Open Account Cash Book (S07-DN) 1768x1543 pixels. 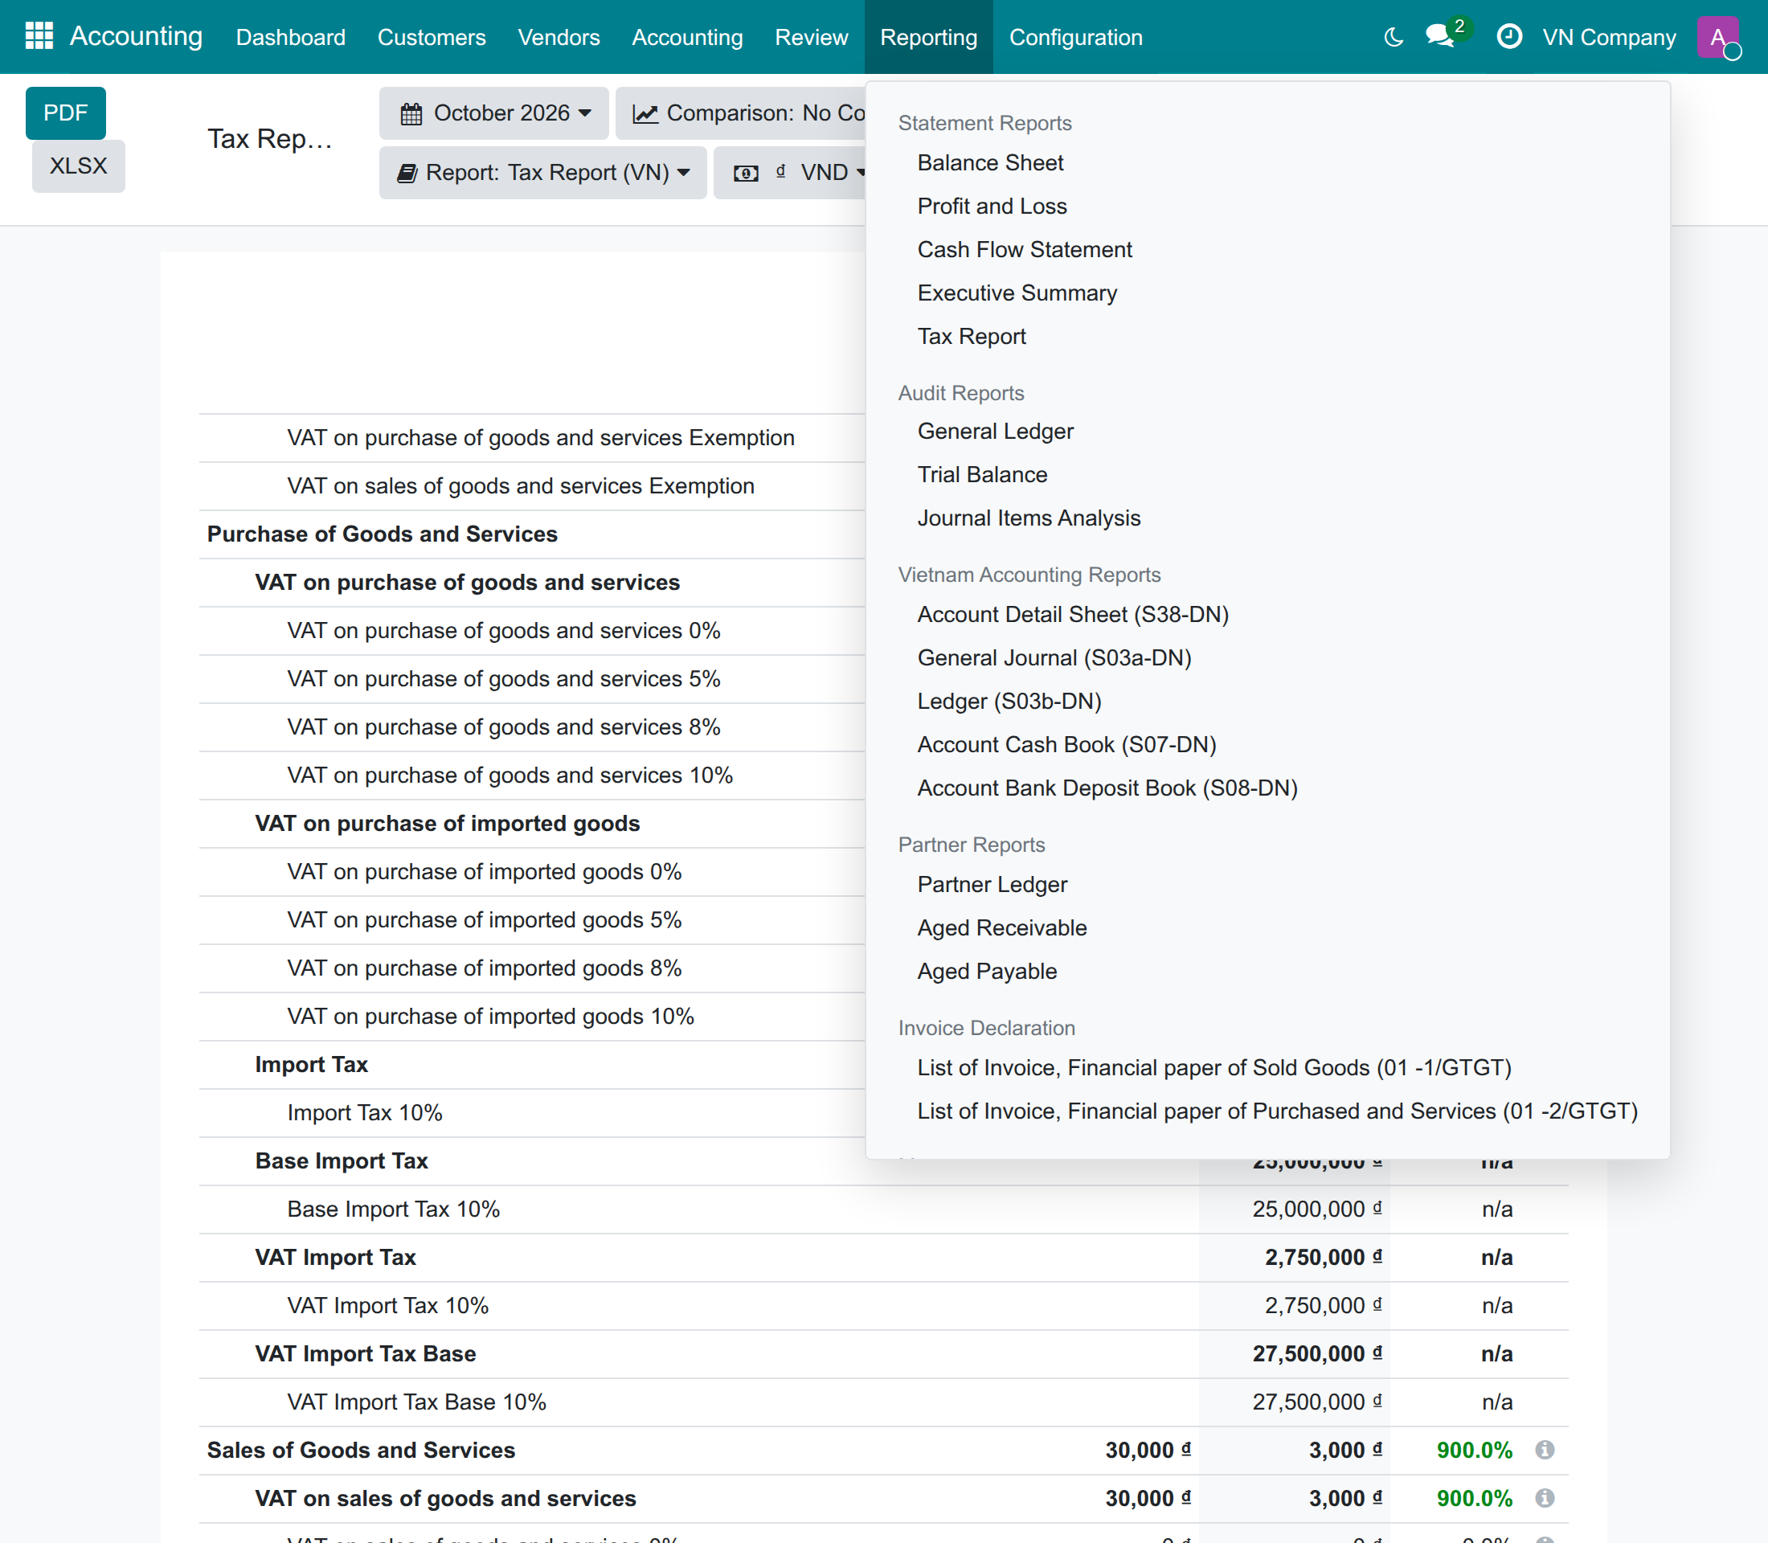[1066, 745]
